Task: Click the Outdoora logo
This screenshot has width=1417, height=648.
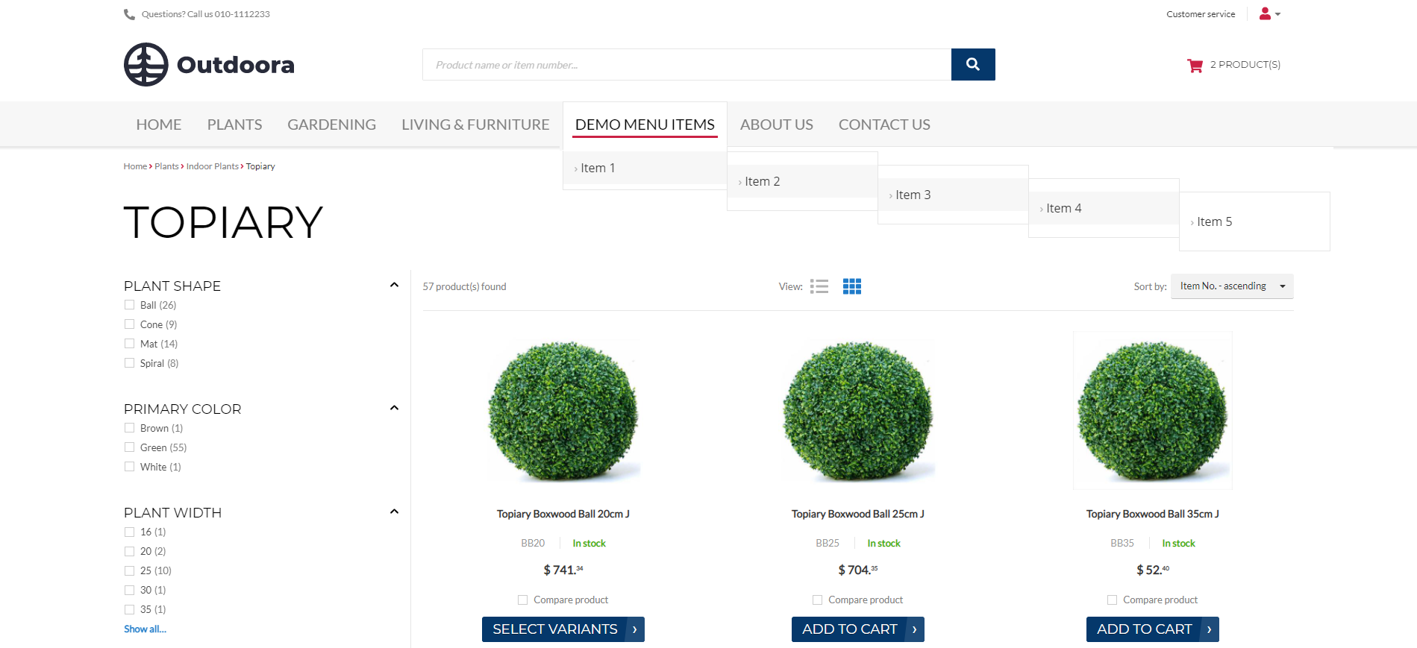Action: point(209,64)
